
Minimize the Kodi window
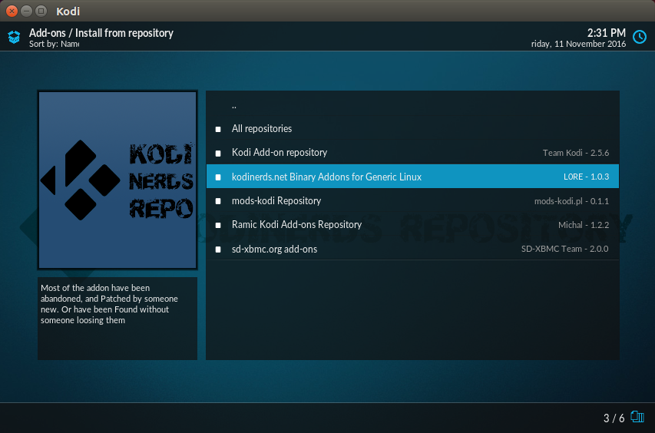[26, 11]
